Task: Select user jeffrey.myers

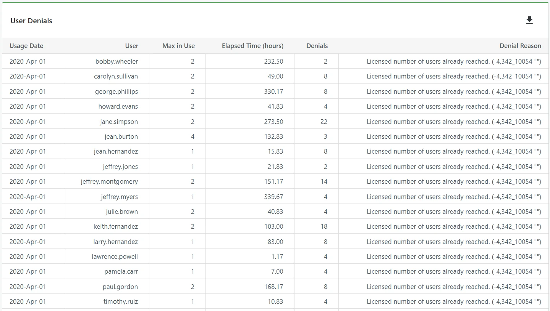Action: click(x=119, y=197)
